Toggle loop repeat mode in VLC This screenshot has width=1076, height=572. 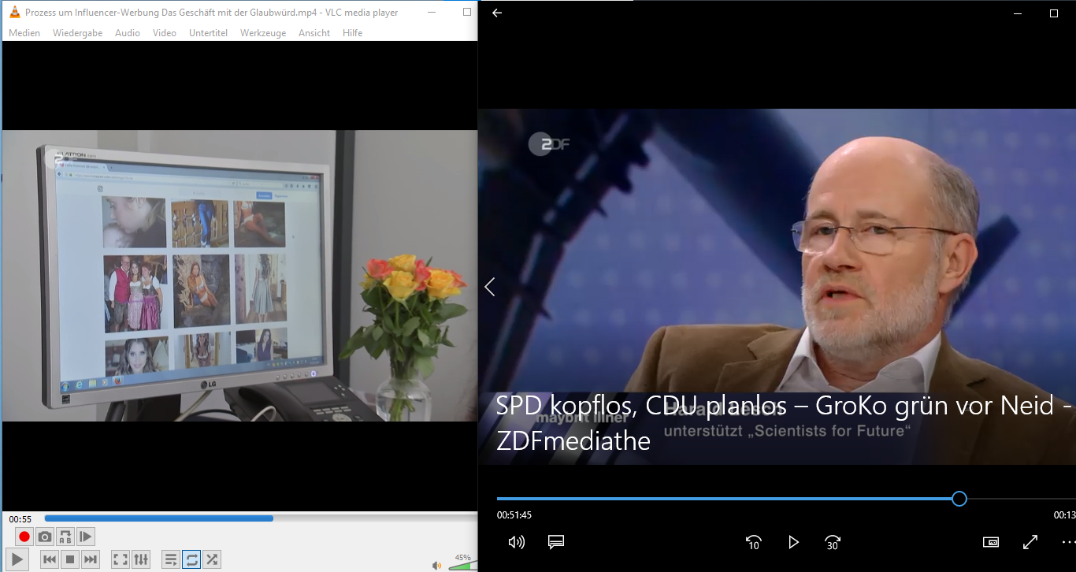(191, 559)
